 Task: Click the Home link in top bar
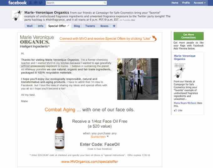[x=175, y=3]
